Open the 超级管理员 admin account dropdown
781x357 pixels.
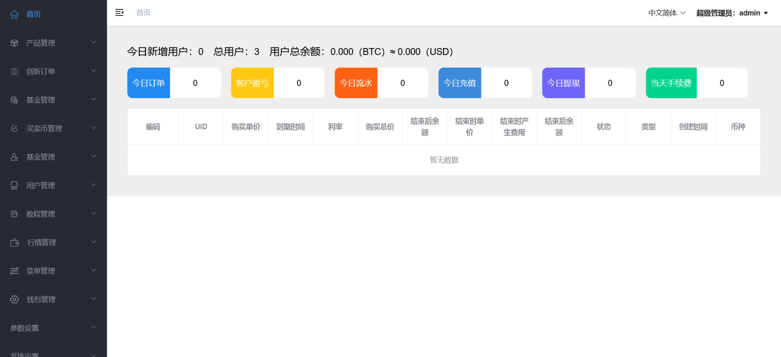[x=732, y=13]
